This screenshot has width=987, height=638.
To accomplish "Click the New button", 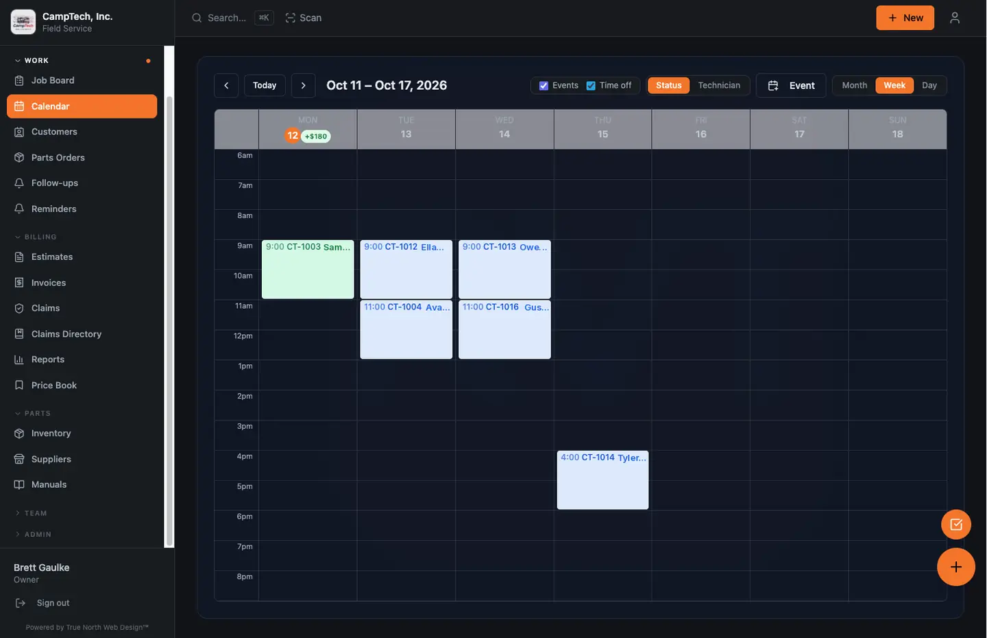I will pyautogui.click(x=905, y=18).
